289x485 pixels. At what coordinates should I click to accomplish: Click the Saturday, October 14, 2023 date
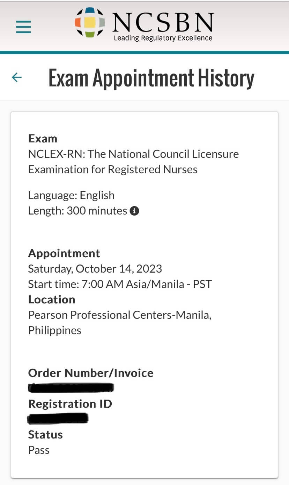(x=95, y=268)
